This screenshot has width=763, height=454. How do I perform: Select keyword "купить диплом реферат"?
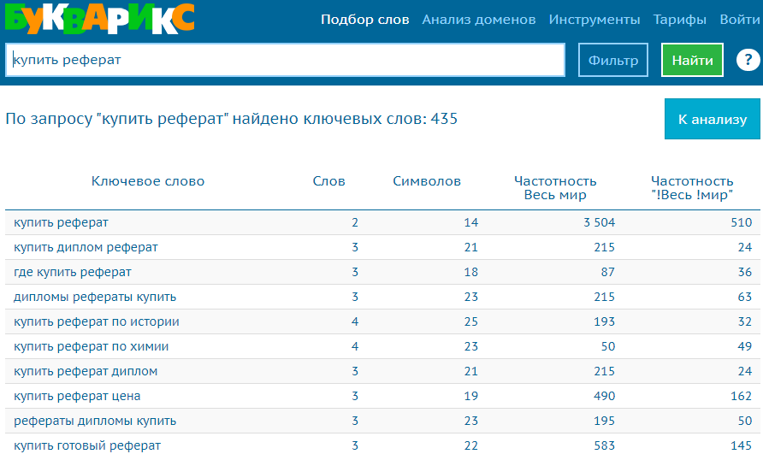tap(86, 248)
